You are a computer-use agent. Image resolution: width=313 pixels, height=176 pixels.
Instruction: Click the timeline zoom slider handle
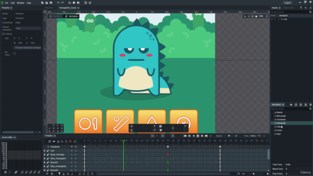tap(253, 174)
